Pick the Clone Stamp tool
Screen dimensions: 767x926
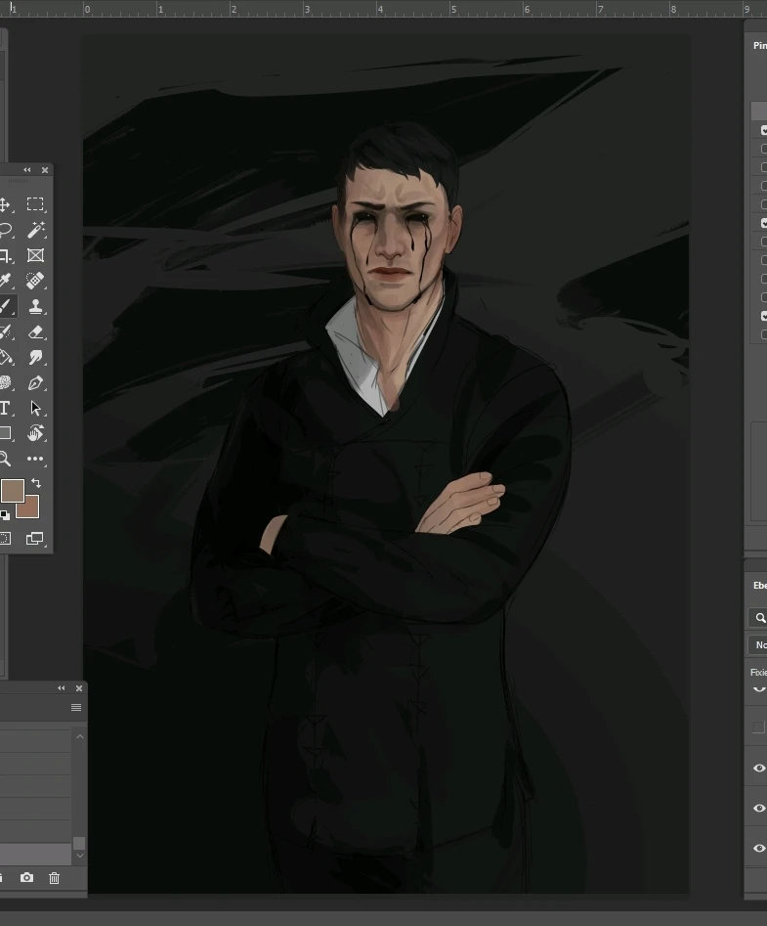pyautogui.click(x=35, y=306)
